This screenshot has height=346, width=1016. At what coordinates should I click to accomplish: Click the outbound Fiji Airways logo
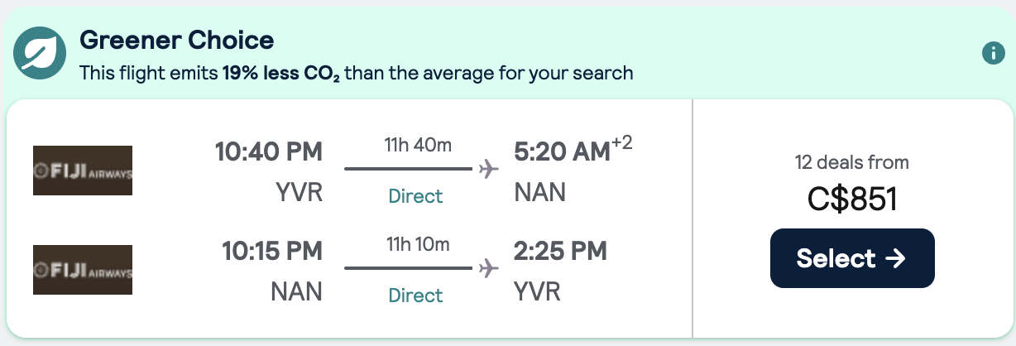83,171
